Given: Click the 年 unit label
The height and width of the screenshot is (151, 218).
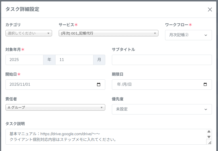Looking at the screenshot, I should [x=49, y=60].
